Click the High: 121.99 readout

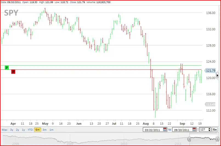[46, 2]
